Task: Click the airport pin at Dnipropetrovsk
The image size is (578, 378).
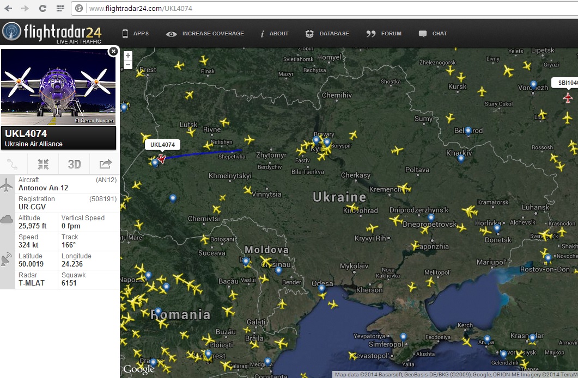Action: (x=430, y=218)
